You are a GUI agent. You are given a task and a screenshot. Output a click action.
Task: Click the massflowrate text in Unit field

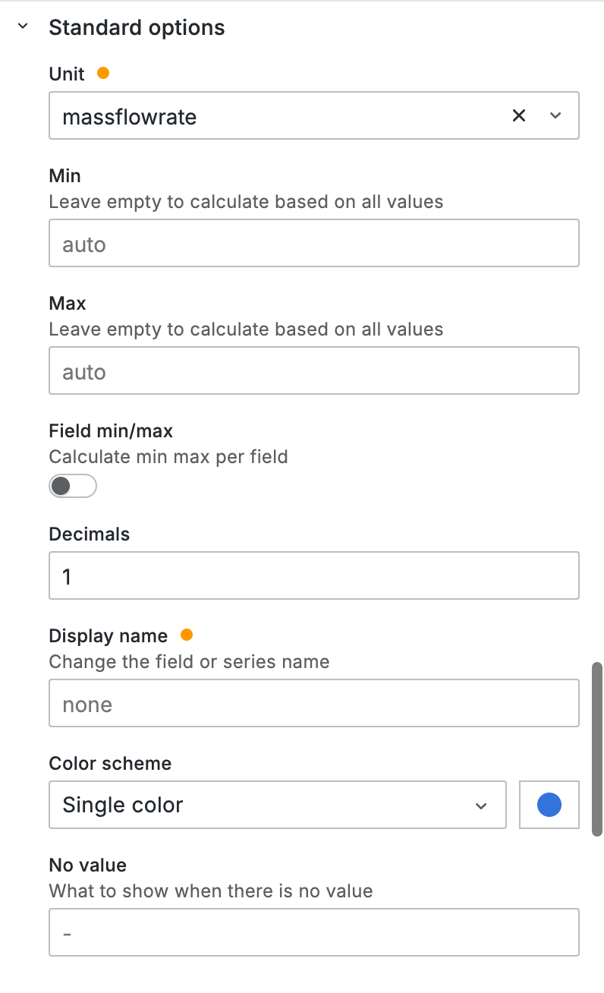click(130, 117)
